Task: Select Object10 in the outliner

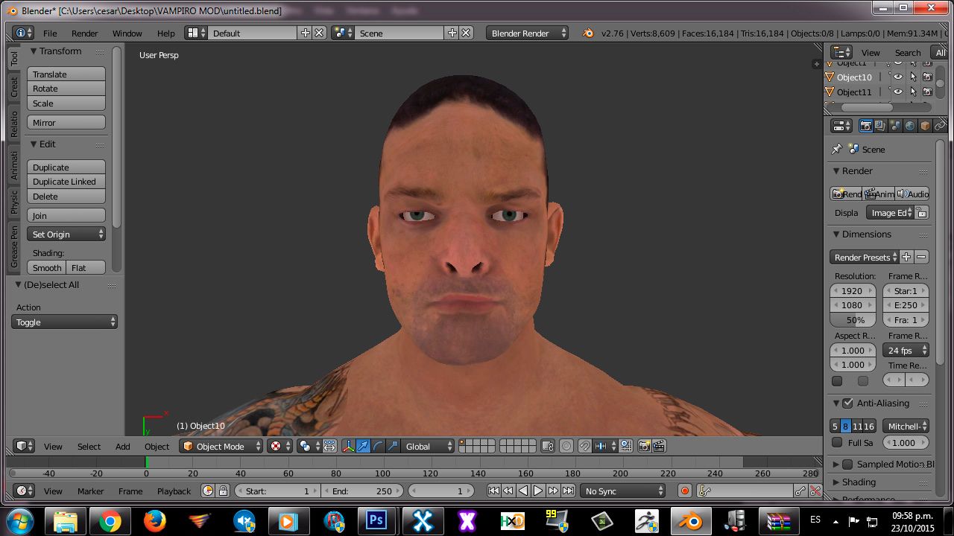Action: (x=854, y=77)
